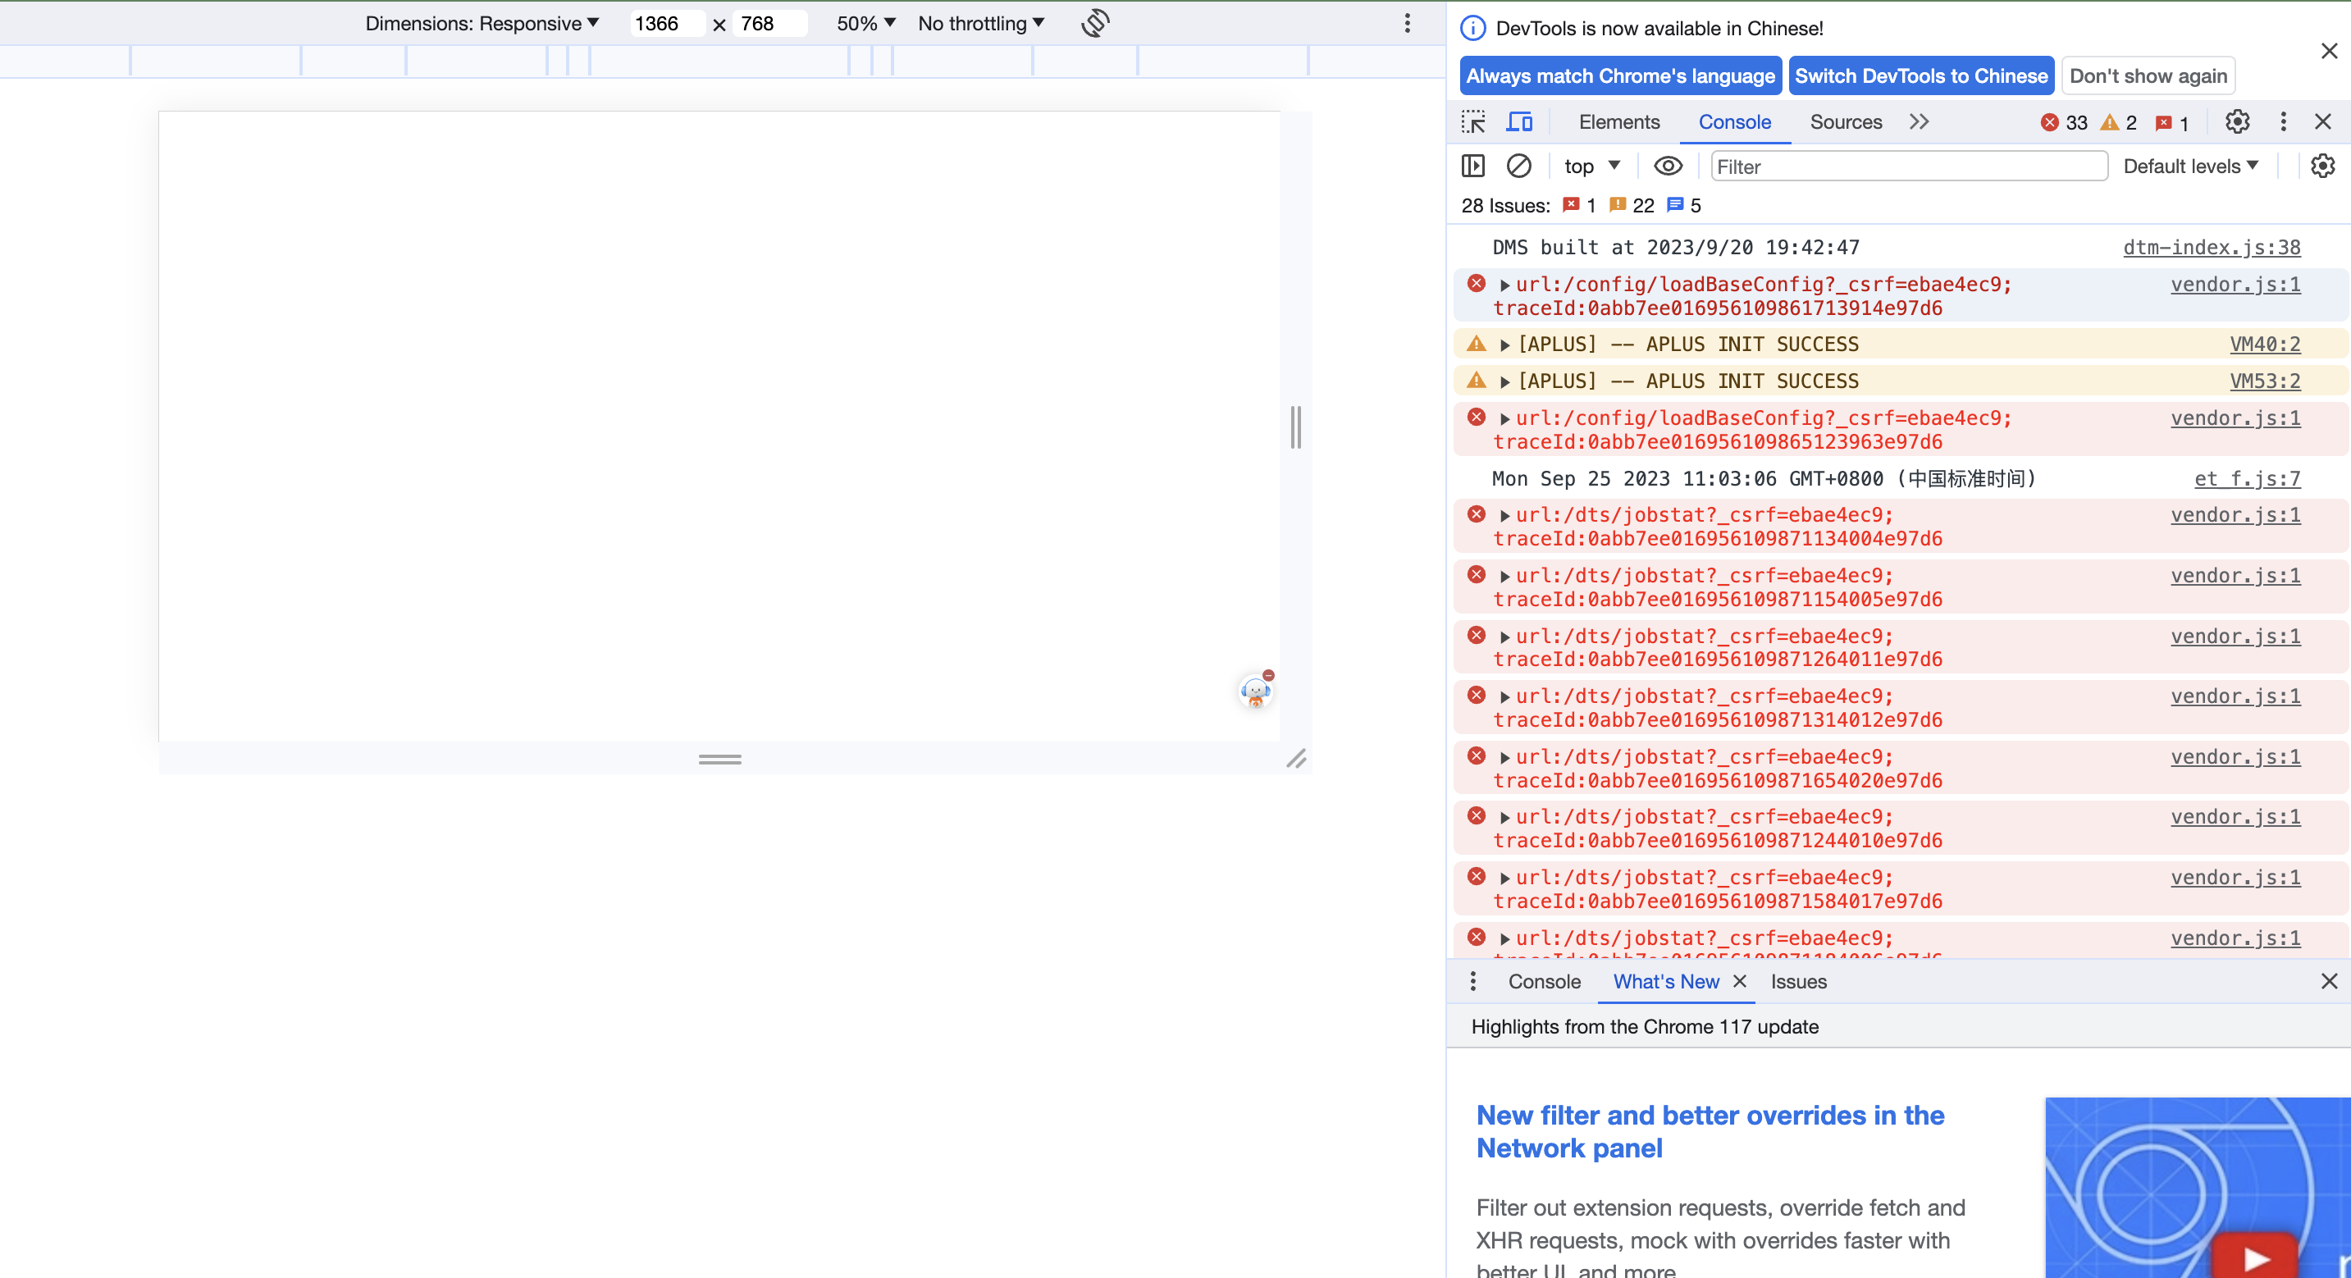The width and height of the screenshot is (2351, 1278).
Task: Click the 2 warnings counter icon
Action: pyautogui.click(x=2109, y=122)
